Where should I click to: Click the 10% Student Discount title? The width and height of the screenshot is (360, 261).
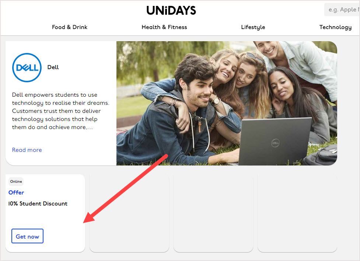pyautogui.click(x=38, y=204)
